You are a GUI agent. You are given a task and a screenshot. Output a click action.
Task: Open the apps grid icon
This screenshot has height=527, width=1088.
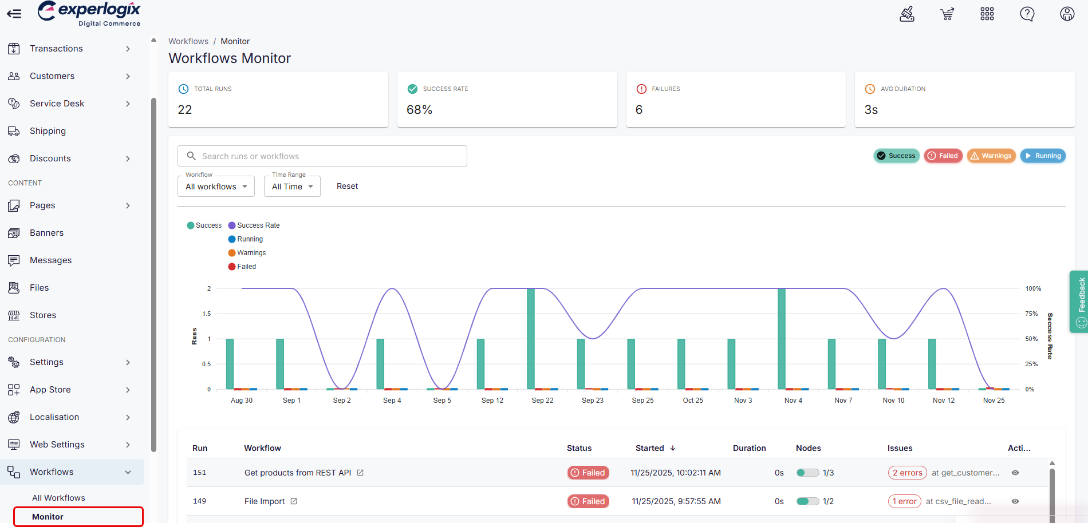(x=987, y=14)
